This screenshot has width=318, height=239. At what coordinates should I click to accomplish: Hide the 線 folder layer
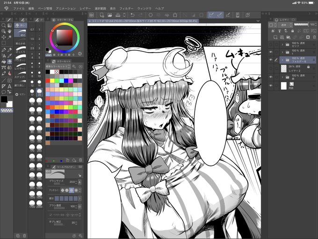pos(271,77)
